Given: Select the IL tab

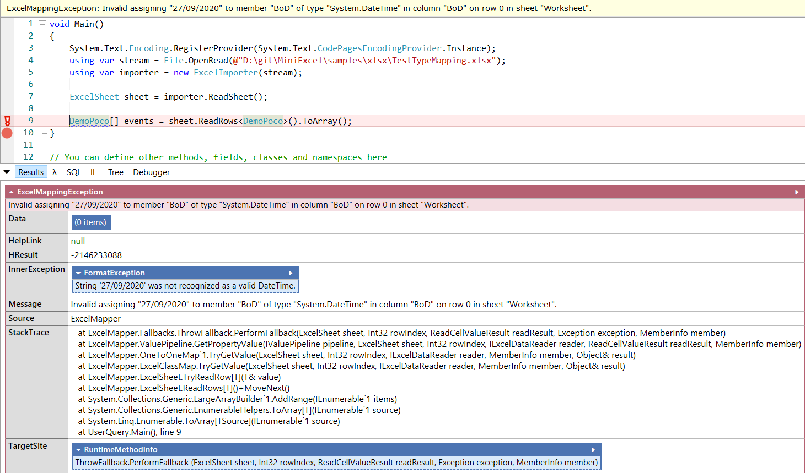Looking at the screenshot, I should point(93,172).
